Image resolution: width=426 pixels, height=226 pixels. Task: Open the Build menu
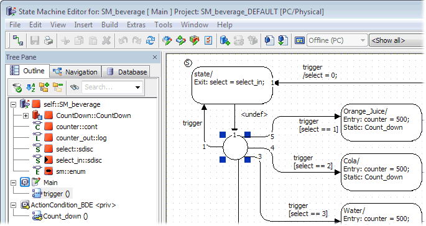[109, 25]
